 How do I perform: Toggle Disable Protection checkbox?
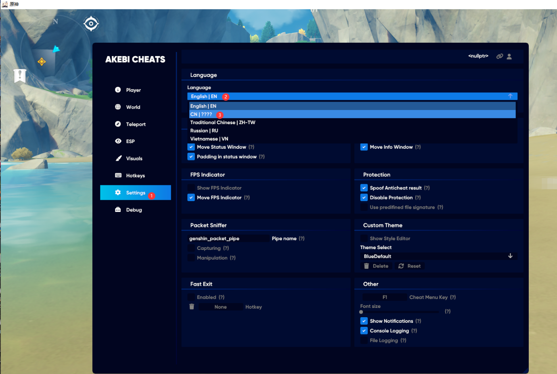click(364, 197)
